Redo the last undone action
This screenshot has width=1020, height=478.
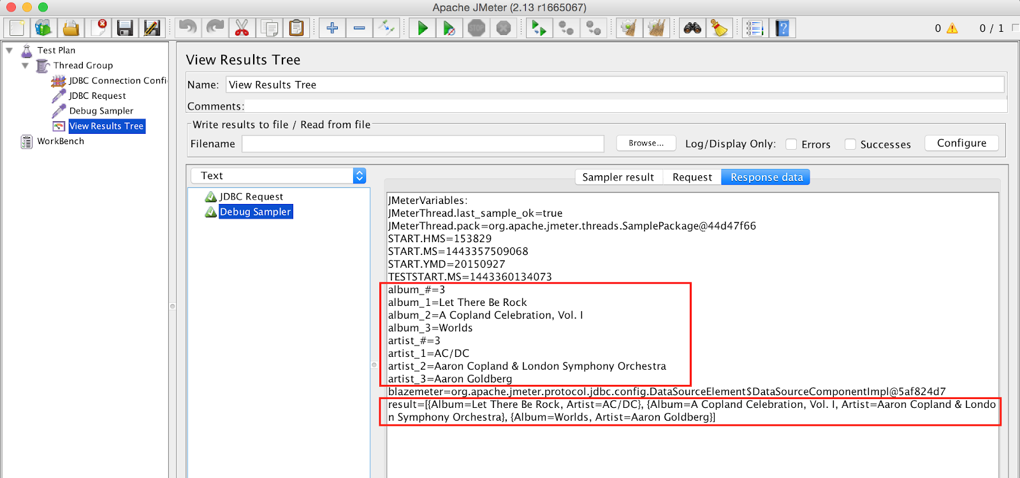(x=215, y=28)
